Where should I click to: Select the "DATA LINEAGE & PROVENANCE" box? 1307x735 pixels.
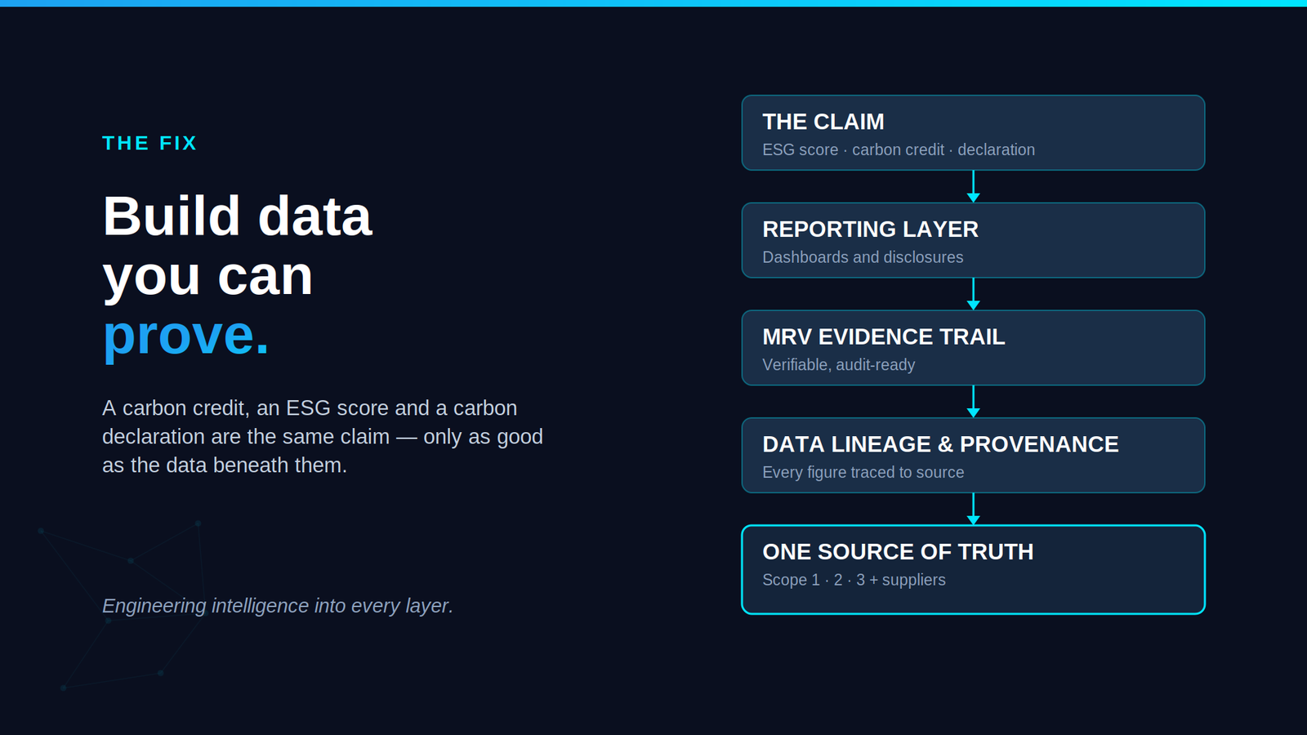click(x=973, y=456)
